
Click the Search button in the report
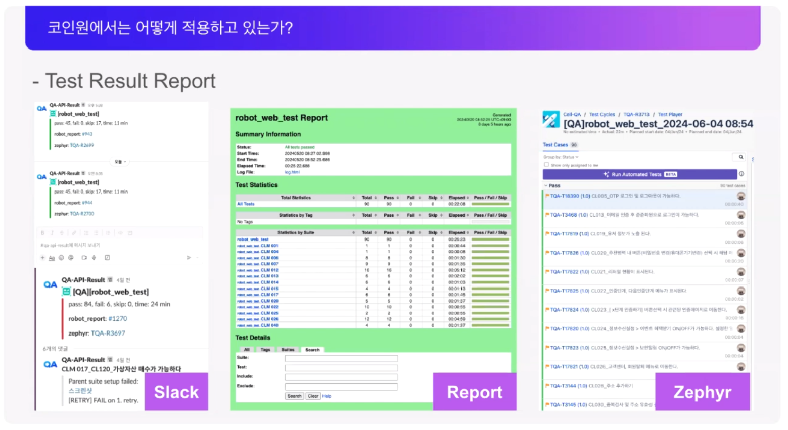294,396
